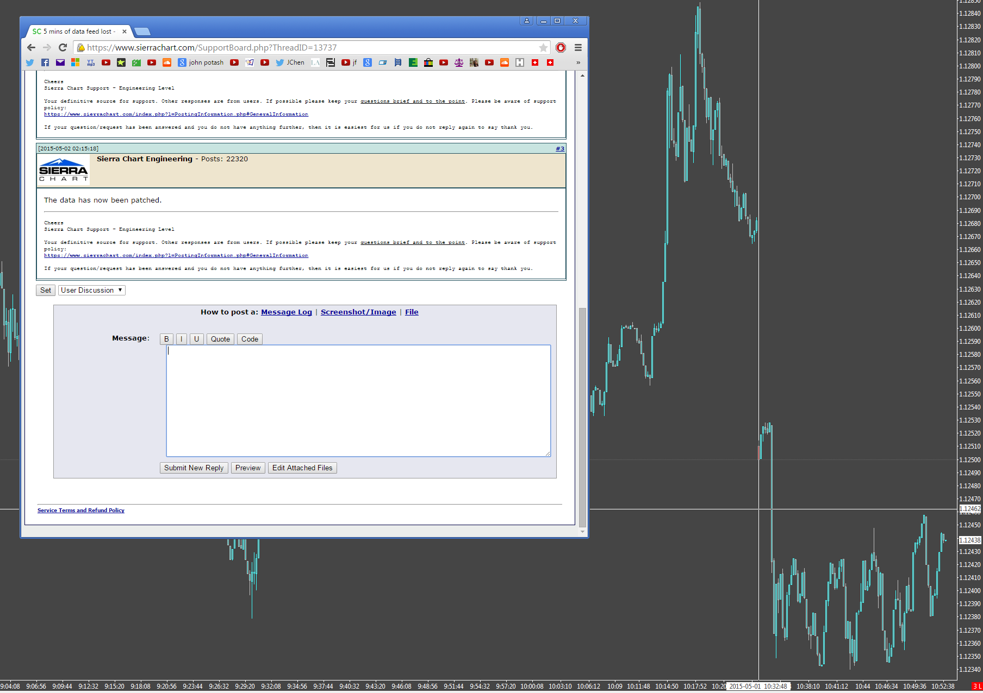The width and height of the screenshot is (983, 693).
Task: Close the '5 mins of data feed lost' tab
Action: (125, 31)
